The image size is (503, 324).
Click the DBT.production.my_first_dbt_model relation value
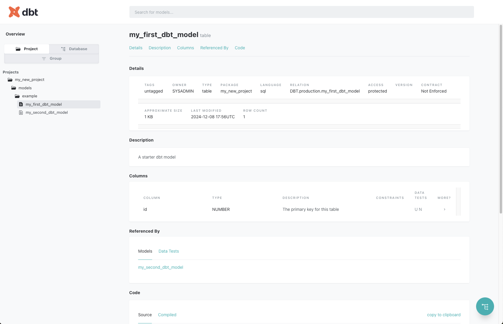point(325,91)
